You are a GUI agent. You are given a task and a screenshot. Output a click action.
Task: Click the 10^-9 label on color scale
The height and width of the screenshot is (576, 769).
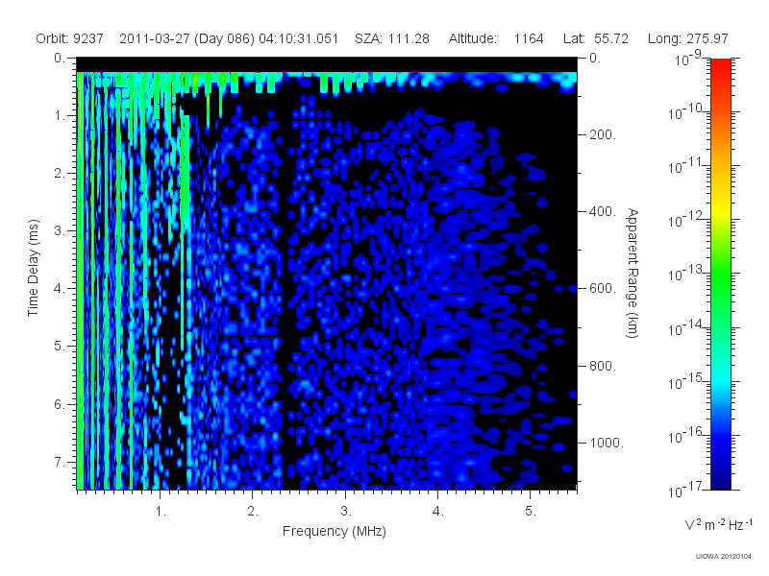tap(689, 58)
